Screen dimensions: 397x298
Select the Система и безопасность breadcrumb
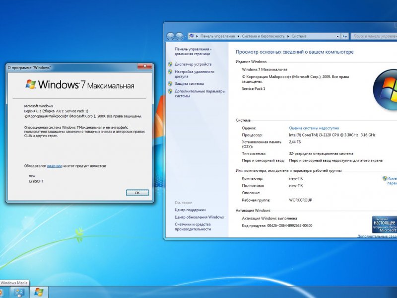point(263,36)
